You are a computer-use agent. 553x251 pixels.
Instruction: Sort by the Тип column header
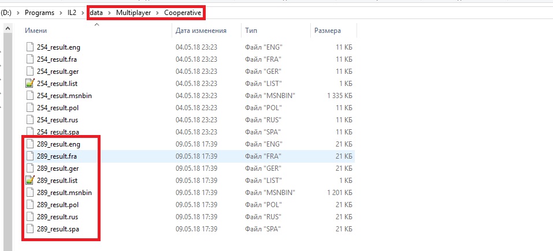251,31
